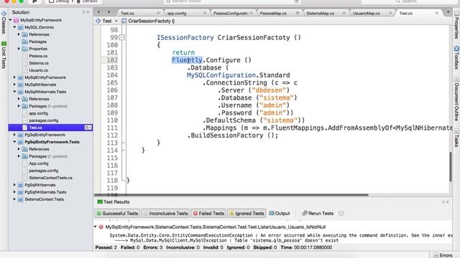Open Sistema.cs in the solution tree
The width and height of the screenshot is (460, 258).
(39, 63)
